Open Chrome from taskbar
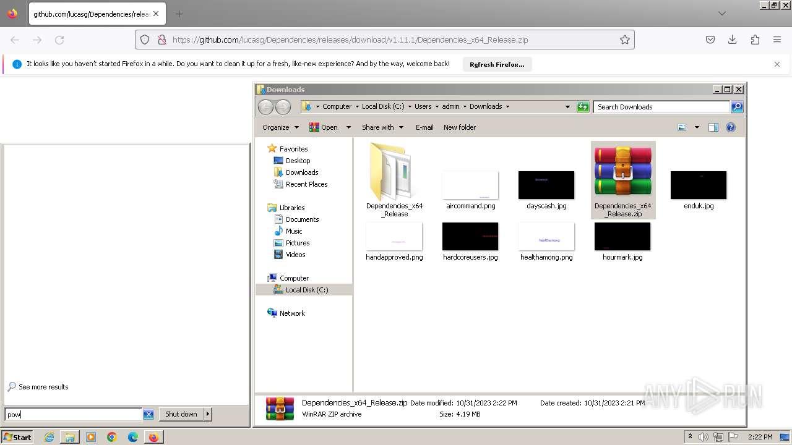792x445 pixels. click(x=112, y=437)
